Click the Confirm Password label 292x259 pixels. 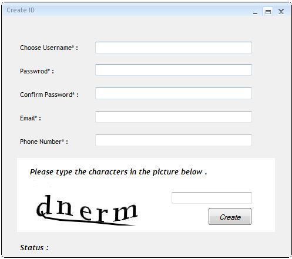pos(49,95)
